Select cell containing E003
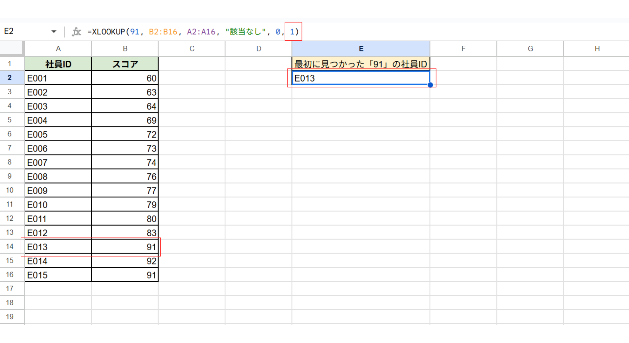This screenshot has height=343, width=629. click(x=58, y=106)
